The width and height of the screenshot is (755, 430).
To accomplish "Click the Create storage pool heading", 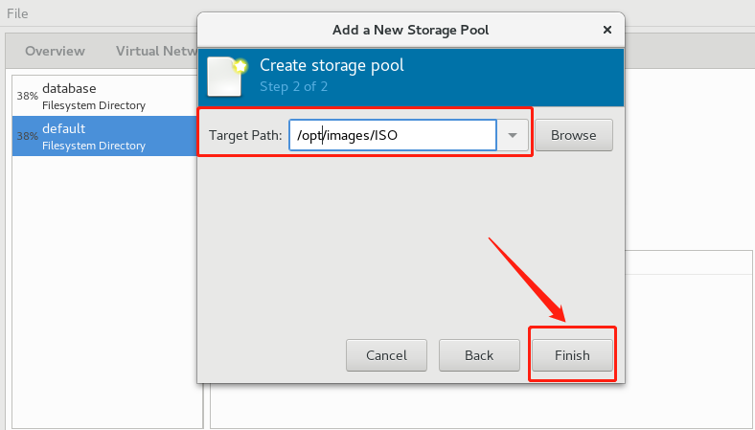I will point(332,66).
